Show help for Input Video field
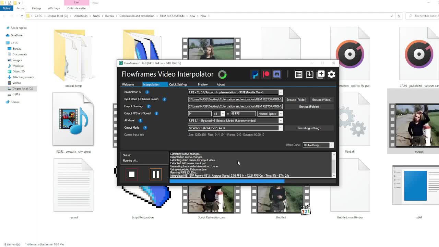 point(164,99)
